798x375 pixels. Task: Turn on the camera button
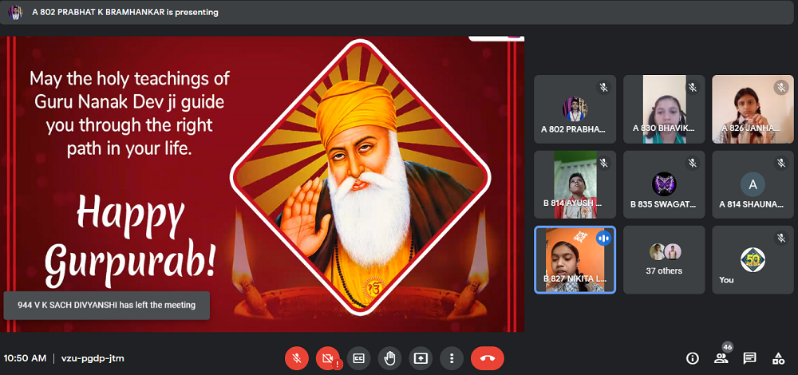point(327,358)
